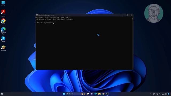Open the Windows Start menu
171x96 pixels.
click(x=64, y=94)
